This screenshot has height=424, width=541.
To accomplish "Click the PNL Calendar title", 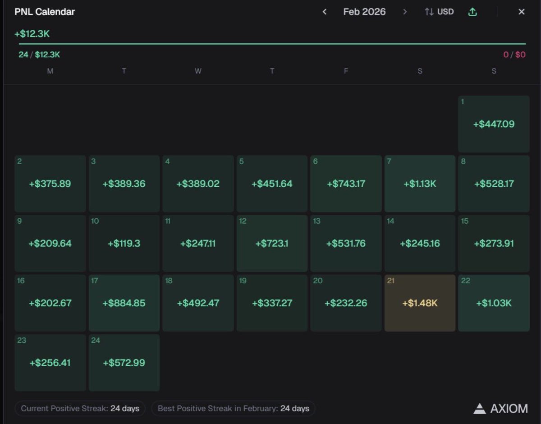I will pyautogui.click(x=45, y=12).
